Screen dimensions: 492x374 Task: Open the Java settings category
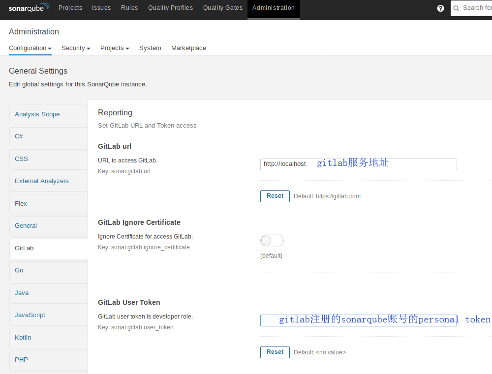point(22,293)
